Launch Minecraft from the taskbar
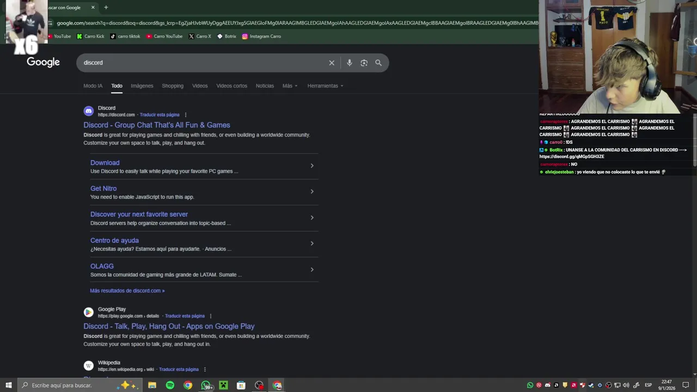 [x=223, y=385]
